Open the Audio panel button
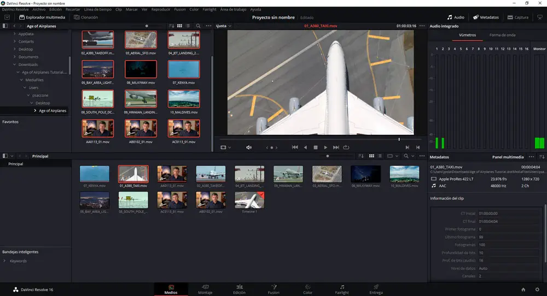This screenshot has height=296, width=547. click(455, 17)
